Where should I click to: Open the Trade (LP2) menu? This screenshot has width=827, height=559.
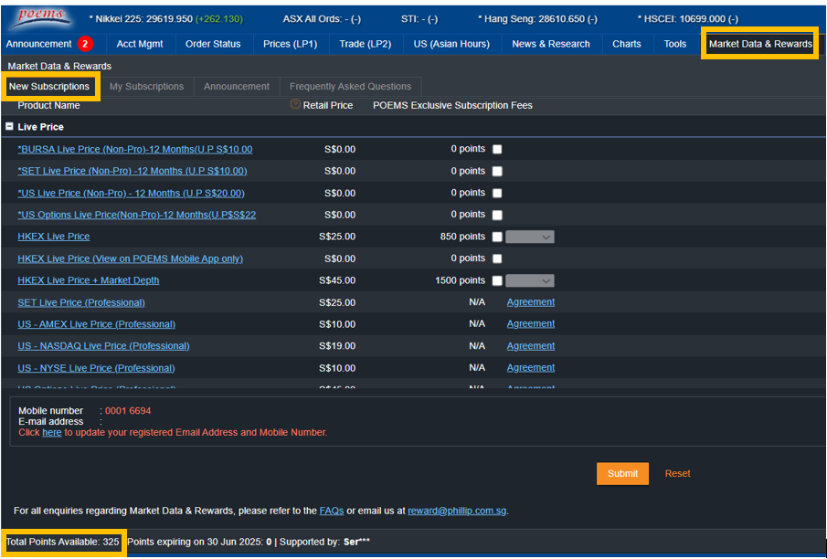point(365,44)
